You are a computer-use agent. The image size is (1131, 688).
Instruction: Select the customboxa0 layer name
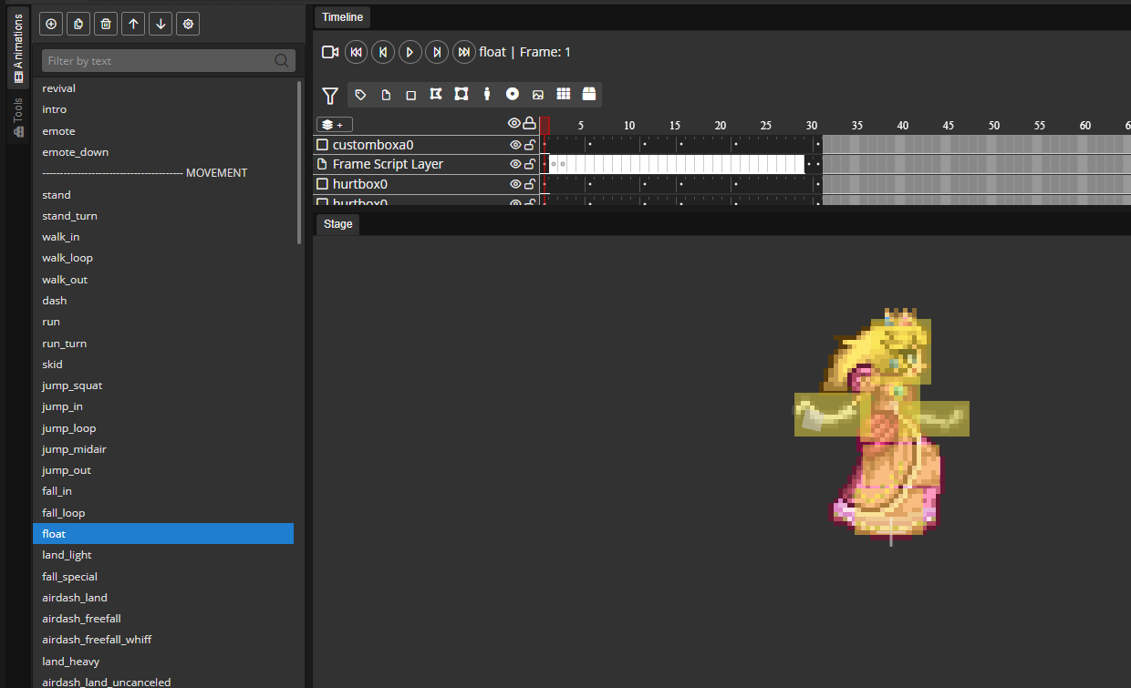(373, 145)
